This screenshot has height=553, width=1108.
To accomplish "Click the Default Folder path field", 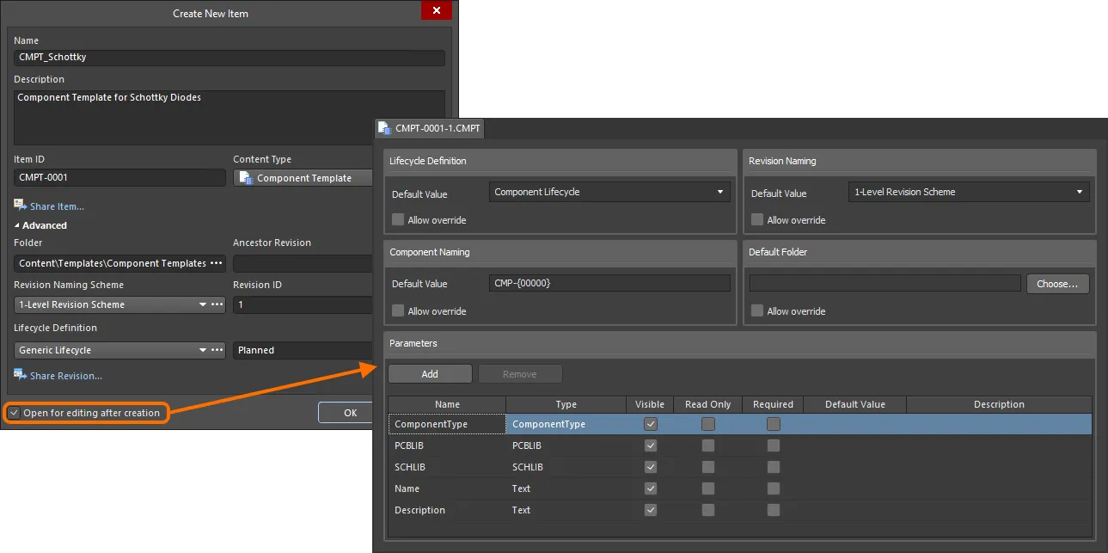I will pos(885,283).
